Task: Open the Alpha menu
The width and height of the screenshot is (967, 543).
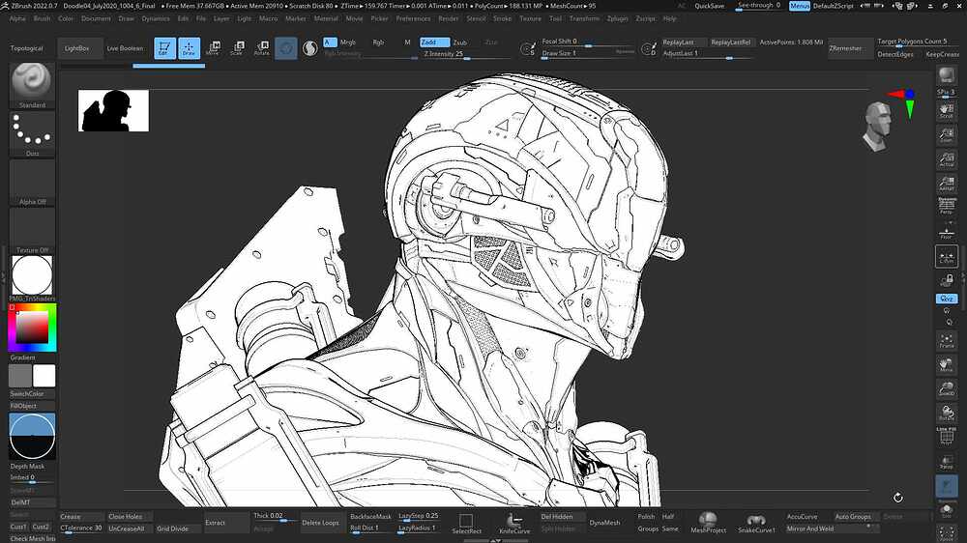Action: (x=17, y=18)
